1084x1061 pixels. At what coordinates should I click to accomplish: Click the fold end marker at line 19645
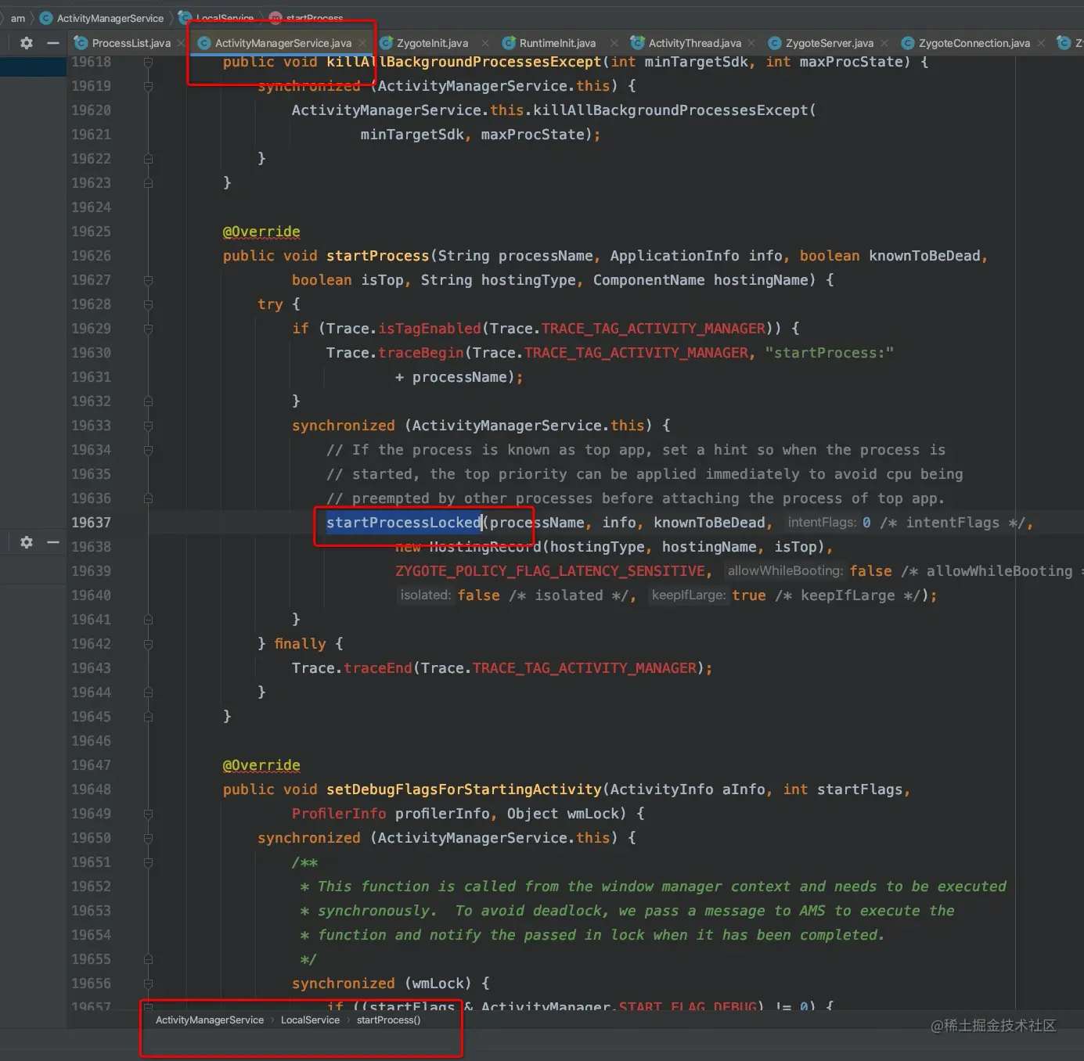click(148, 717)
